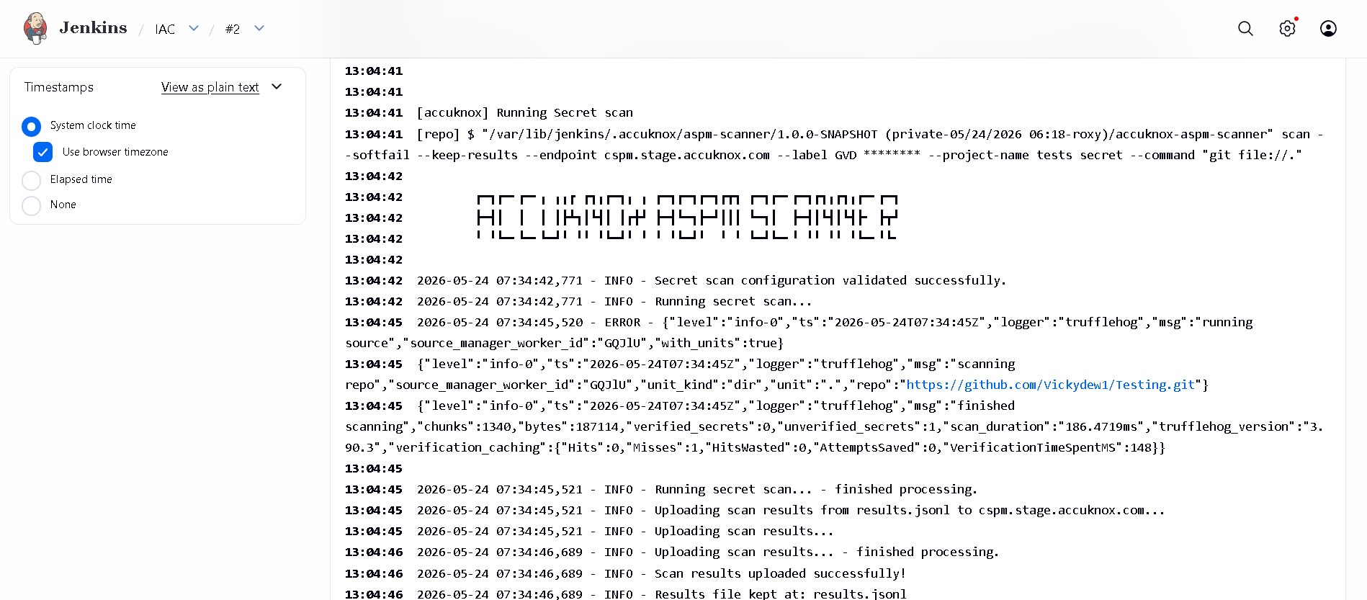The image size is (1367, 600).
Task: Click the ACCUKNOX ASPM SCANNER ASCII banner
Action: pyautogui.click(x=687, y=217)
